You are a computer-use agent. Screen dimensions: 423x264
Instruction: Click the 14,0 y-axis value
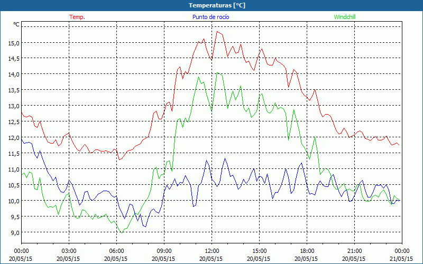point(14,74)
